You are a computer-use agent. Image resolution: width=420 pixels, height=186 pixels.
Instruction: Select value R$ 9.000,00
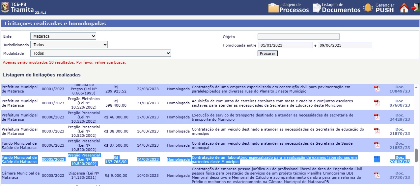coord(116,176)
